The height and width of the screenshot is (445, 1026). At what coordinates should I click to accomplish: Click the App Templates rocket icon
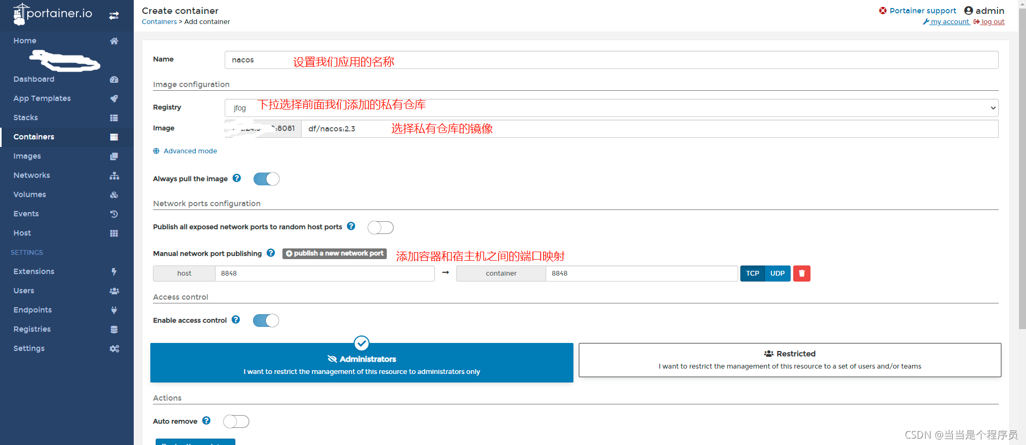(x=114, y=99)
